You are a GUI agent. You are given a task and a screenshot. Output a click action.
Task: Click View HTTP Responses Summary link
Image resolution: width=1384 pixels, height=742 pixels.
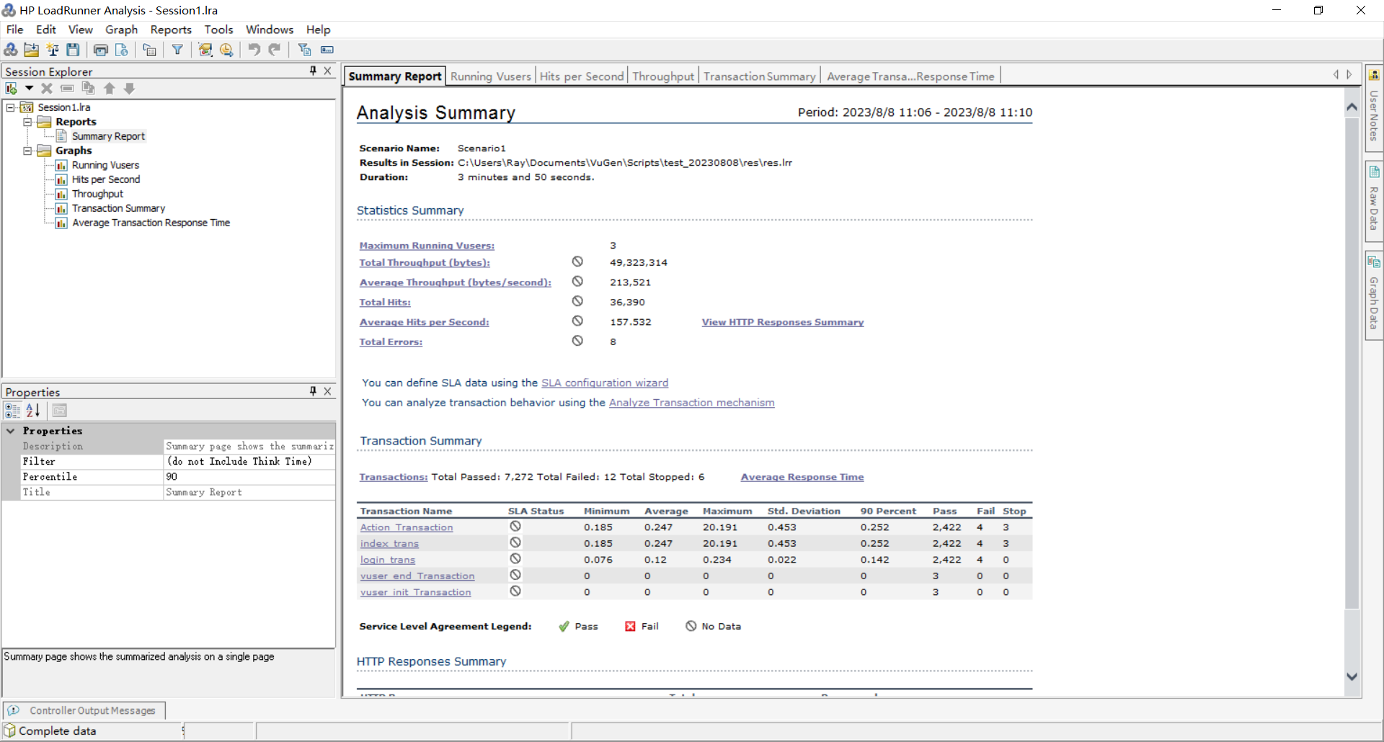pyautogui.click(x=783, y=322)
